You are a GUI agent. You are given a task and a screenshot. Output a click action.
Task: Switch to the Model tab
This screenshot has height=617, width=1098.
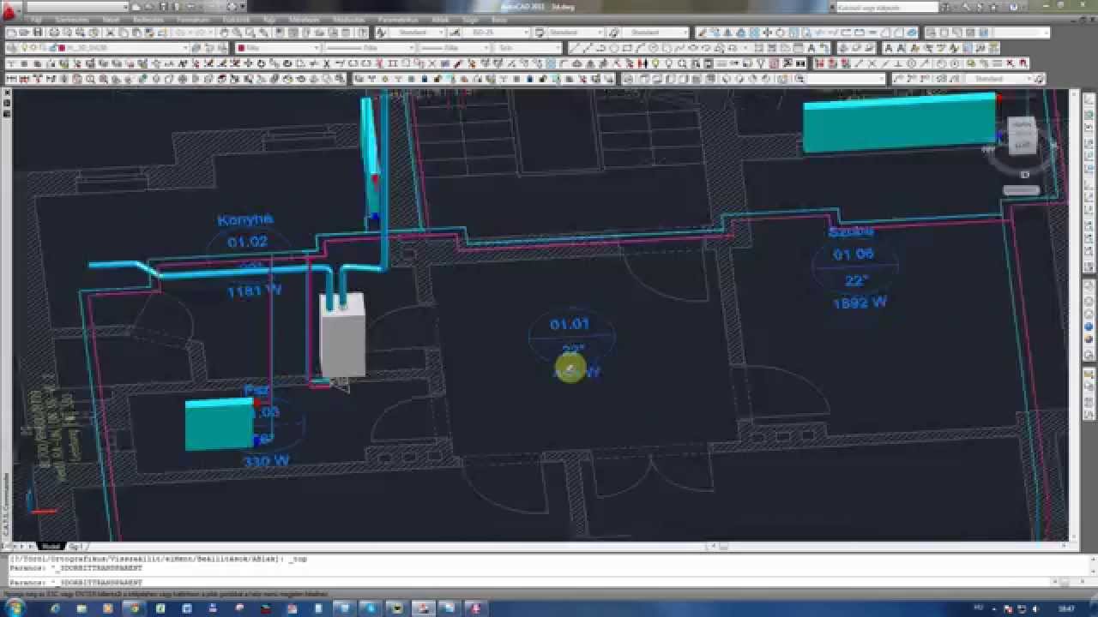[51, 546]
